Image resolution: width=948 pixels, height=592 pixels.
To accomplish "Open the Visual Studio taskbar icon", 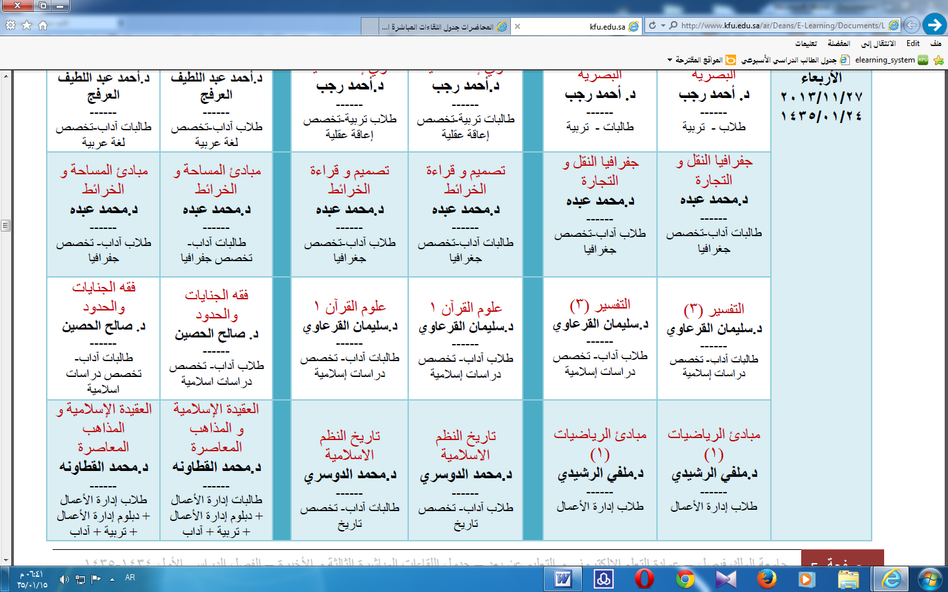I will (x=725, y=579).
